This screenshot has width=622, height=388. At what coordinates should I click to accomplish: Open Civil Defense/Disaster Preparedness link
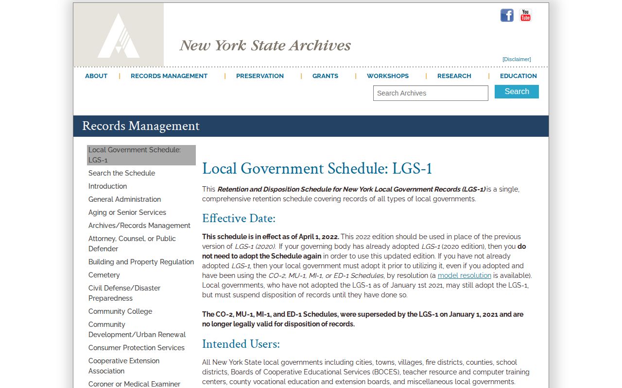click(x=124, y=293)
